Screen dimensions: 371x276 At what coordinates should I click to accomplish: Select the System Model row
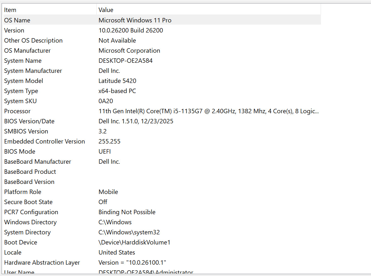coord(23,81)
